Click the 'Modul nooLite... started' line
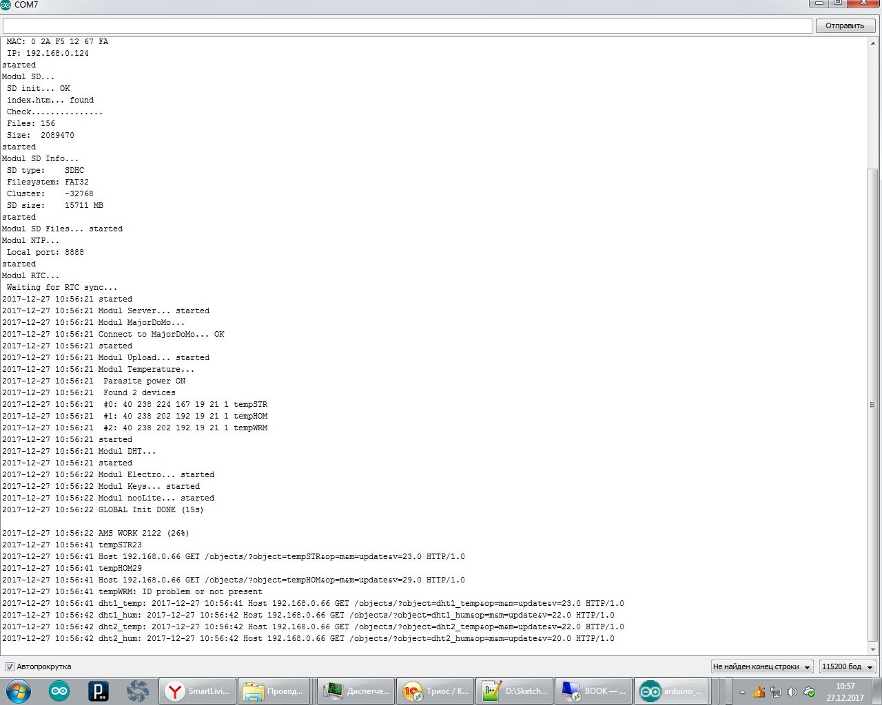 pyautogui.click(x=108, y=498)
